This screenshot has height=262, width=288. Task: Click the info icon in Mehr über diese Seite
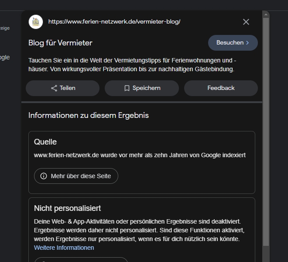pos(44,176)
